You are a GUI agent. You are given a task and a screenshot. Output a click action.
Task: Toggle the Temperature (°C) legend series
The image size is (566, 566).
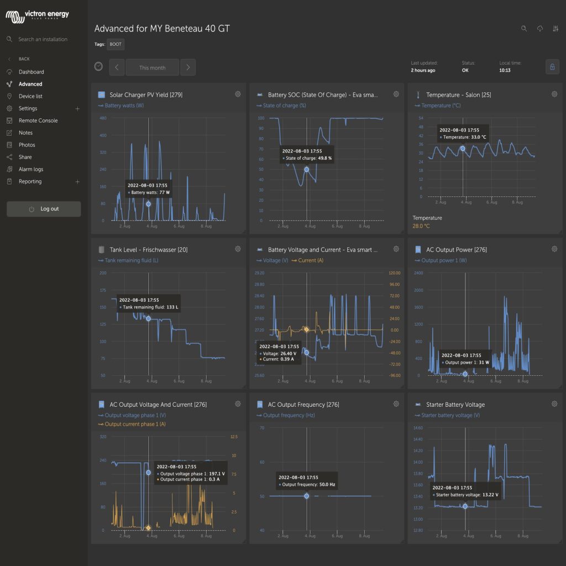438,106
